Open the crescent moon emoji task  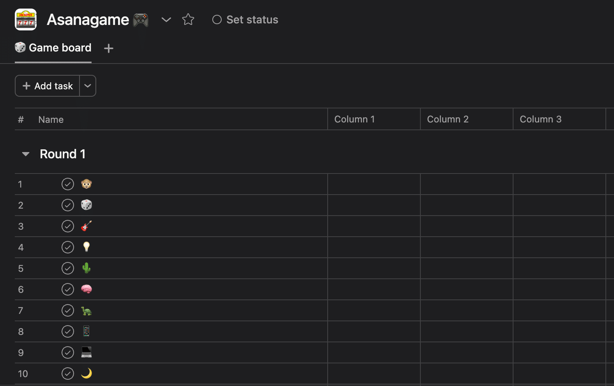click(86, 374)
